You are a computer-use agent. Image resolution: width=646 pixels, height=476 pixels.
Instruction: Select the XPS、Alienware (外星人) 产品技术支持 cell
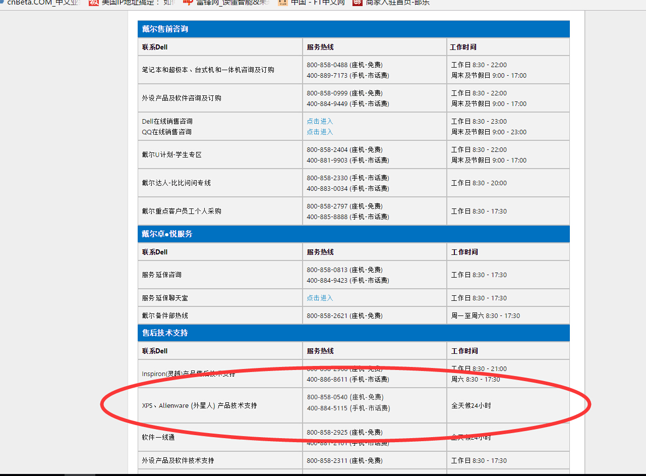click(x=220, y=405)
